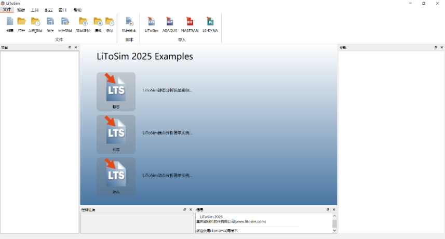
Task: Float the left project panel
Action: 70,47
